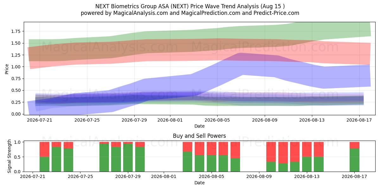This screenshot has height=190, width=380.
Task: Click the 2026-08-17 date label under the price chart
Action: (x=359, y=120)
